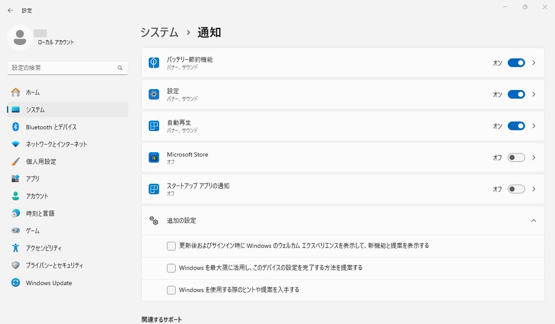Open Microsoft Store notification details chevron
The image size is (555, 324).
(x=534, y=157)
